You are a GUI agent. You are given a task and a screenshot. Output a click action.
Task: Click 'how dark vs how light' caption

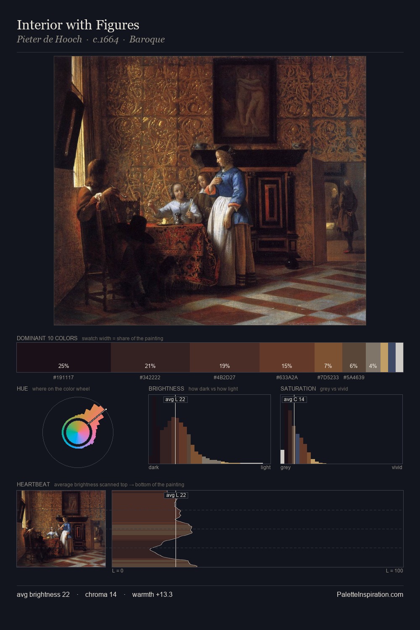[x=213, y=389]
